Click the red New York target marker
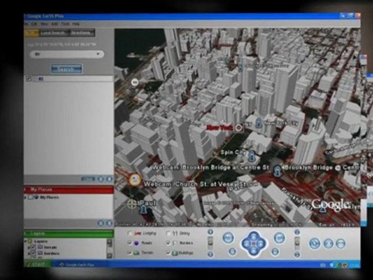This screenshot has width=373, height=280. click(239, 128)
